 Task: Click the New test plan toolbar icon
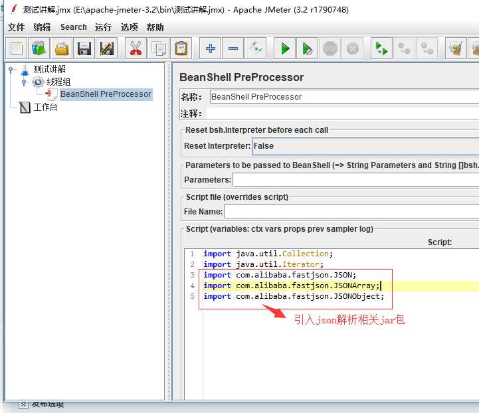point(17,48)
